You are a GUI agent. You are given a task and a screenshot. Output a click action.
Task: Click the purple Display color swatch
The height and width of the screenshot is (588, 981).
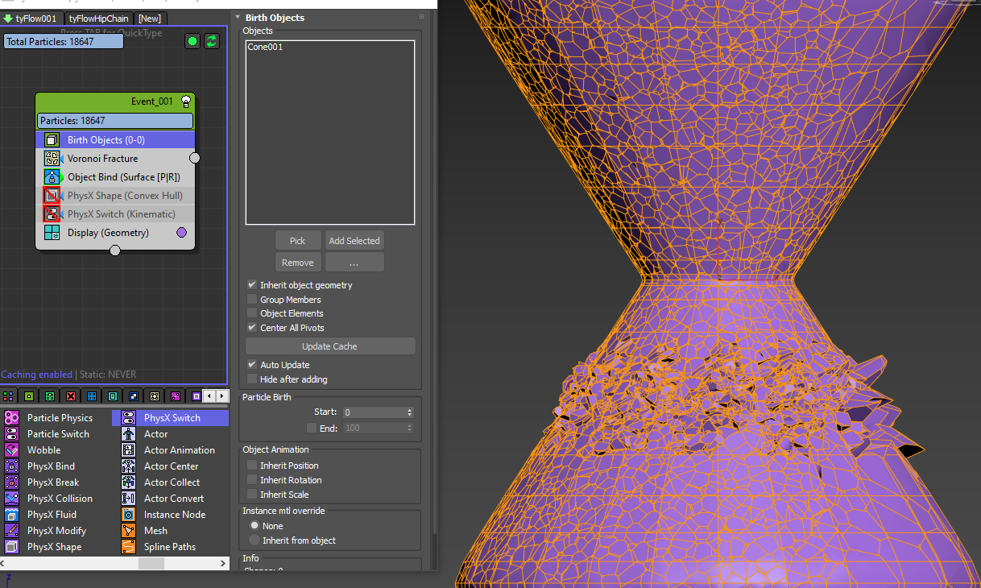pos(181,233)
